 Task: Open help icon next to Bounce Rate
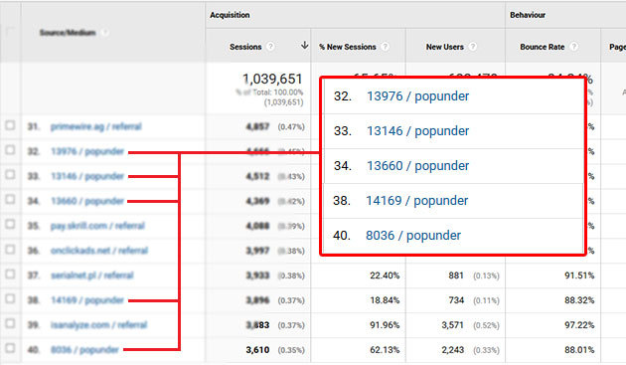coord(573,47)
